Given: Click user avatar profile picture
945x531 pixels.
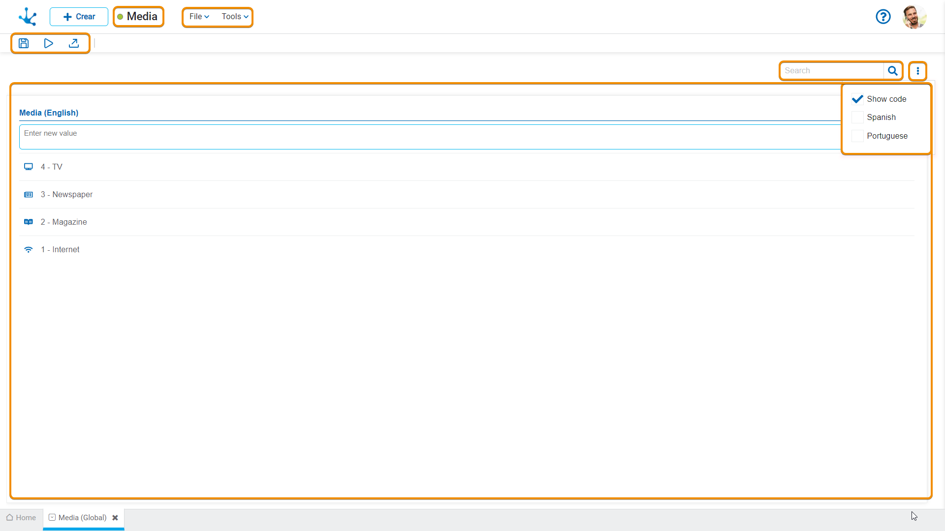Looking at the screenshot, I should click(x=914, y=17).
